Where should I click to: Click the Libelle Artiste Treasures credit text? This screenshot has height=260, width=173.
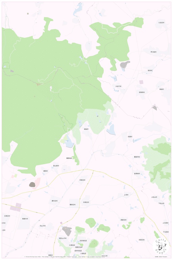[x=161, y=257]
